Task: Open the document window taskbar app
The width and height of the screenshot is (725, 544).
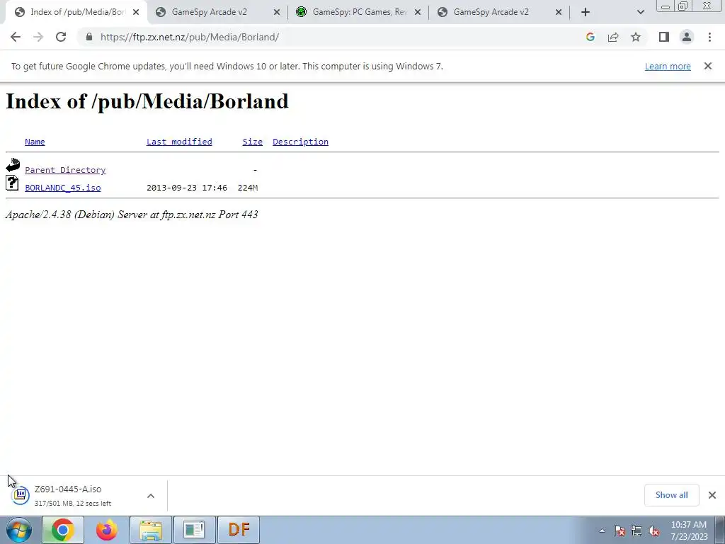Action: (x=194, y=530)
